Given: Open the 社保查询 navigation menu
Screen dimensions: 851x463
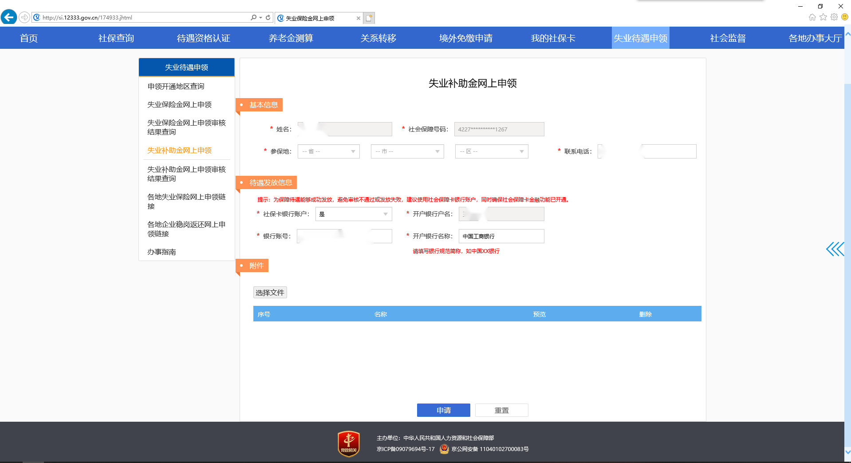Looking at the screenshot, I should [x=116, y=38].
